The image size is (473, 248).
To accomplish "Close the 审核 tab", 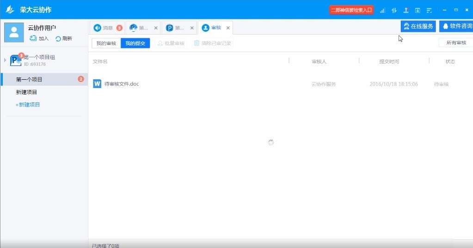I will click(228, 28).
